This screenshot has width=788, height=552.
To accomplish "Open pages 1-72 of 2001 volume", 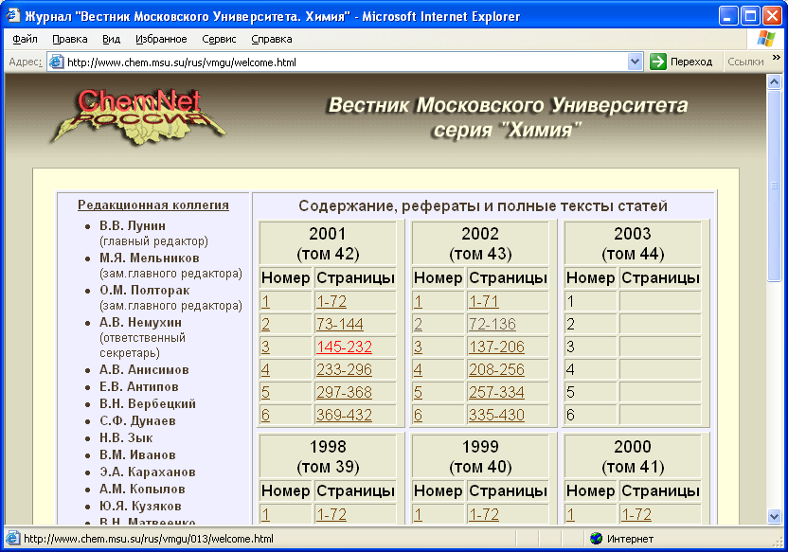I will point(331,301).
